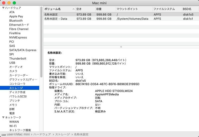Select SAS in sidebar

pyautogui.click(x=12, y=46)
